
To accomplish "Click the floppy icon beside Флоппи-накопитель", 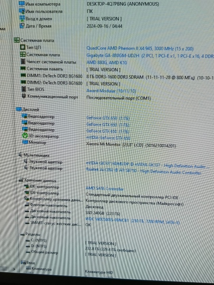I will pyautogui.click(x=27, y=205).
